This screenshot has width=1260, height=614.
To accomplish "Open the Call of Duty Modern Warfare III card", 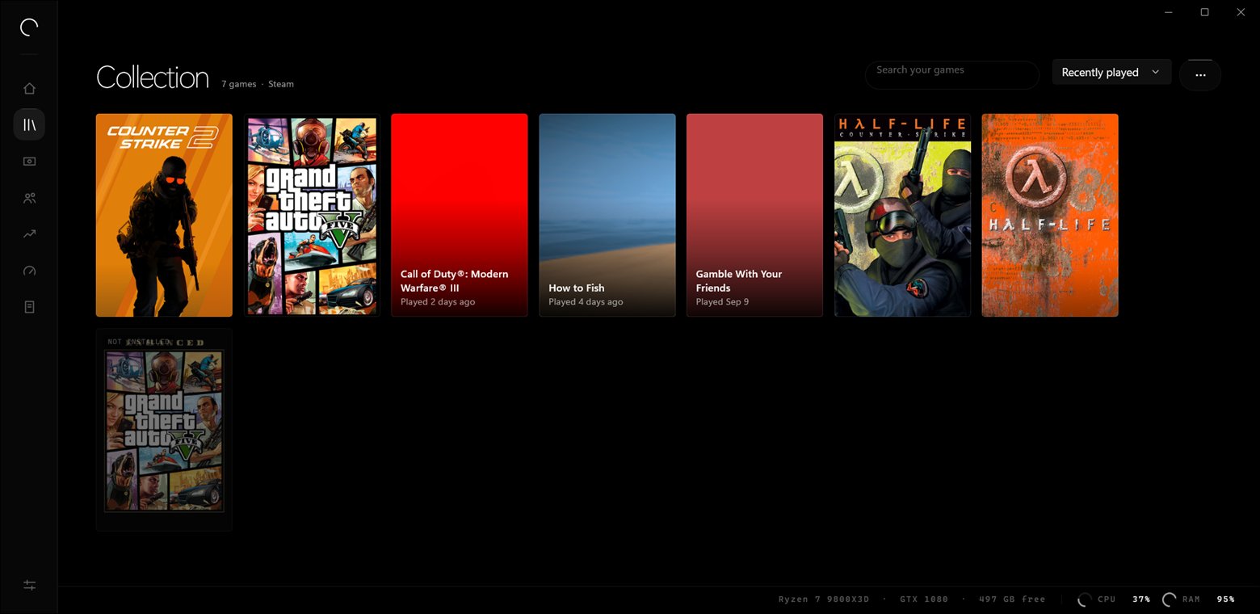I will pyautogui.click(x=460, y=215).
